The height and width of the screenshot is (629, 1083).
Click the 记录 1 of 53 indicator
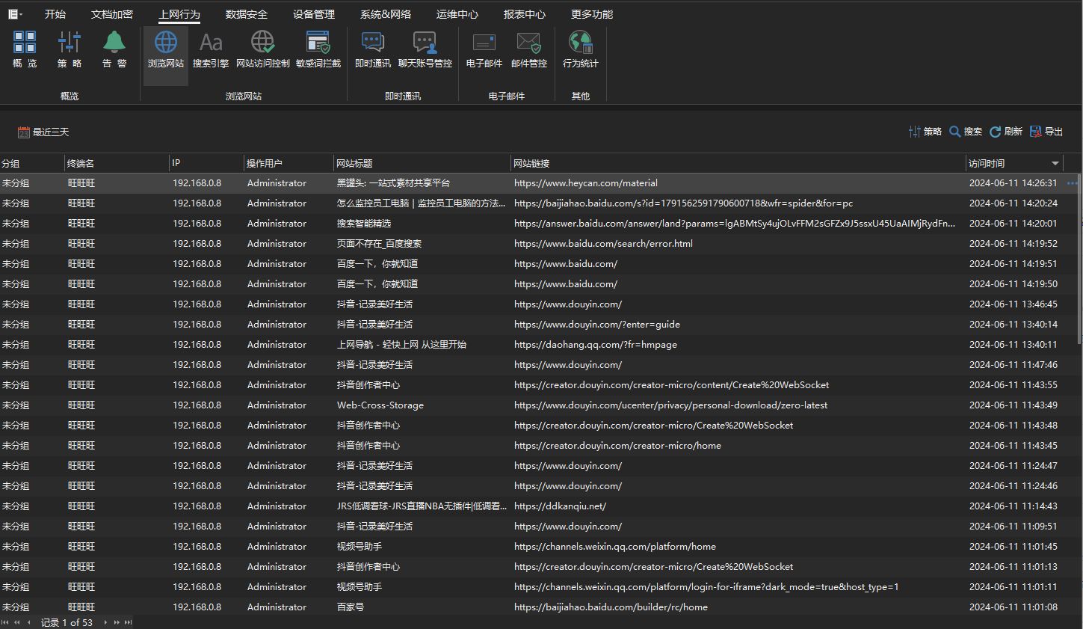point(67,622)
